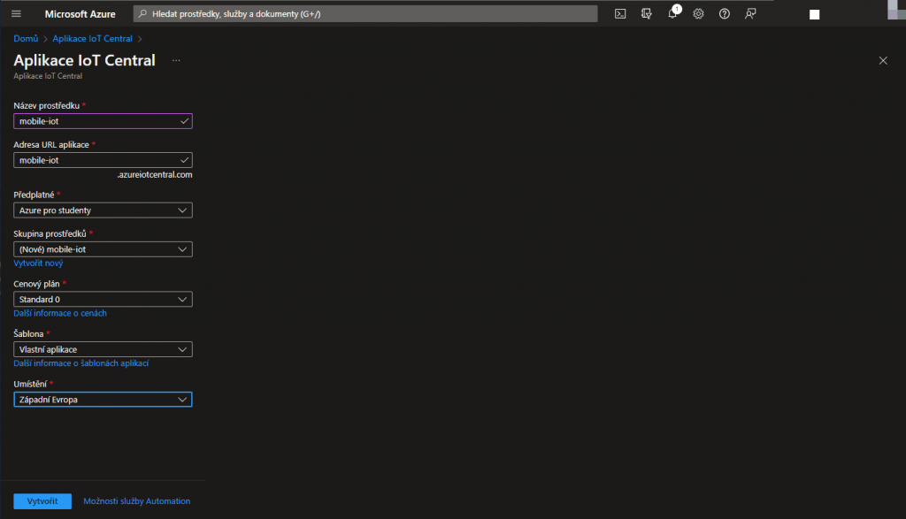Expand the Umístění location dropdown
The height and width of the screenshot is (519, 906).
(x=103, y=400)
